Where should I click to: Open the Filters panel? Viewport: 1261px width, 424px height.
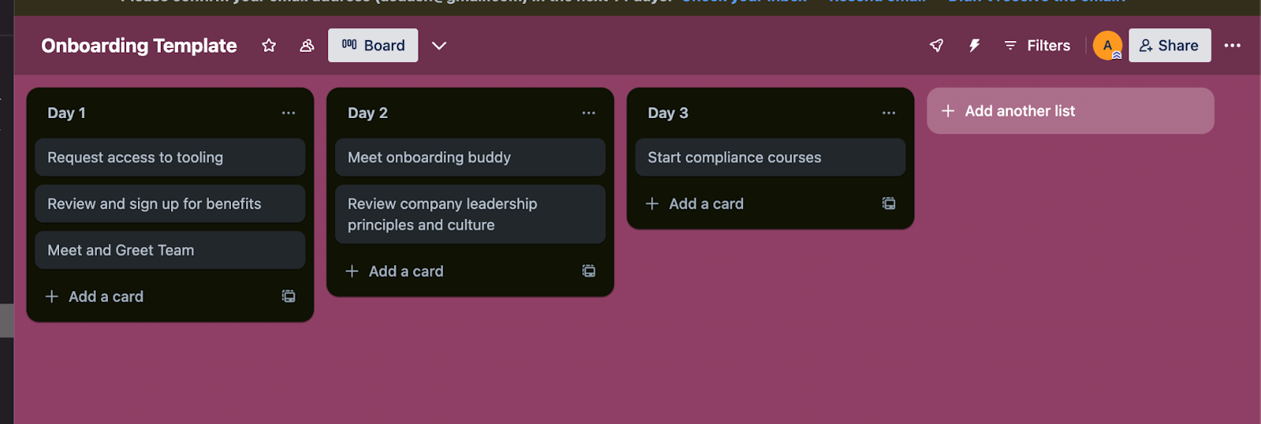pyautogui.click(x=1037, y=46)
